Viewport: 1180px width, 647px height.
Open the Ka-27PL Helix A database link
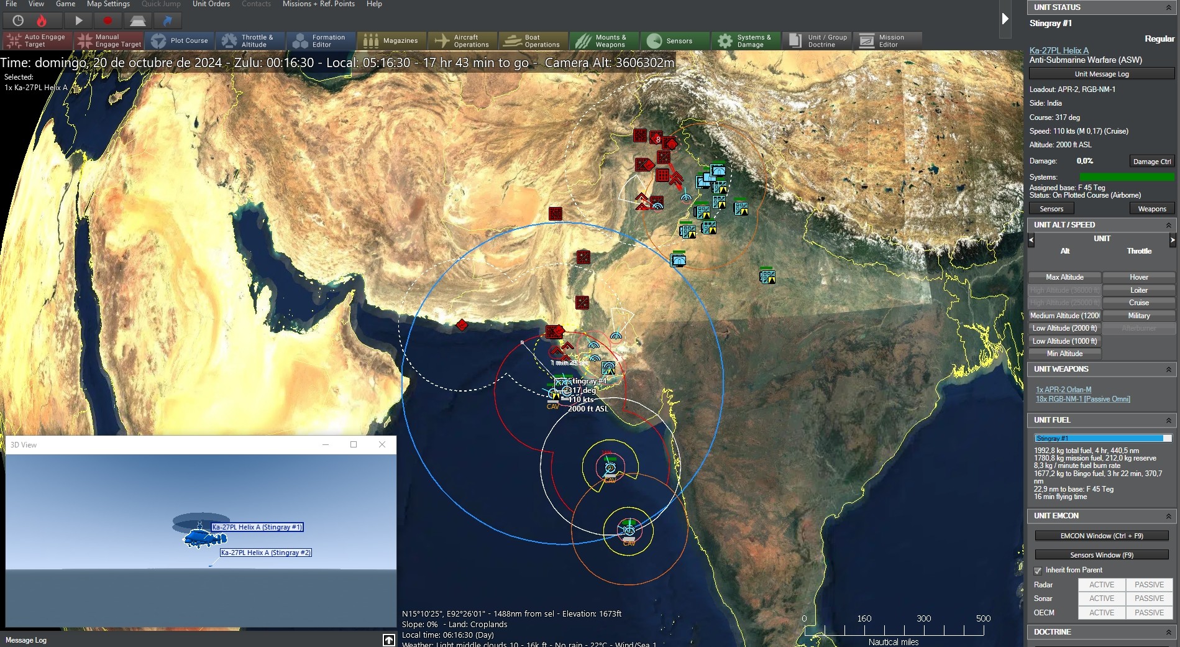tap(1059, 50)
